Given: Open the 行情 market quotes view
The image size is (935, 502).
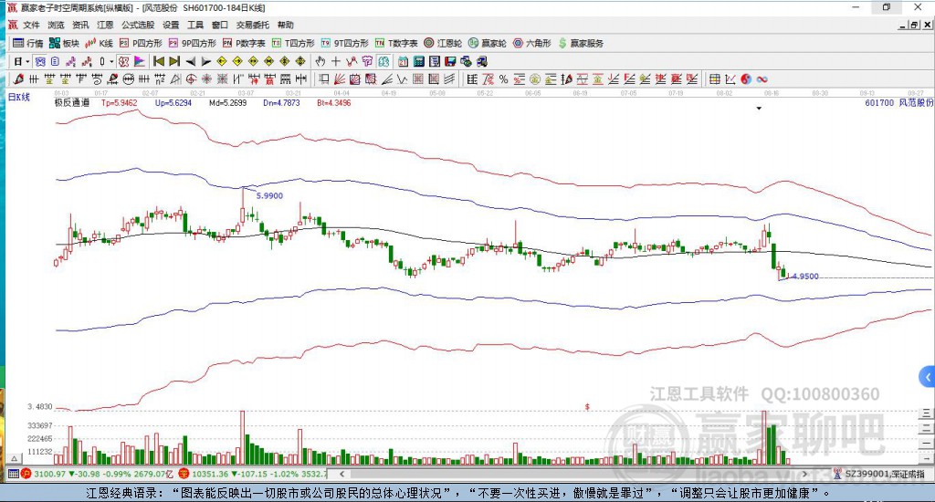Looking at the screenshot, I should pos(28,43).
